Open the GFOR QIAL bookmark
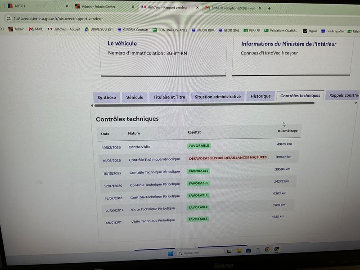This screenshot has width=360, height=270. (229, 30)
